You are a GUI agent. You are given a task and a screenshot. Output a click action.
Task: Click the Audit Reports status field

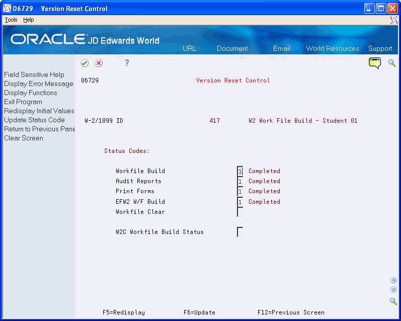240,181
